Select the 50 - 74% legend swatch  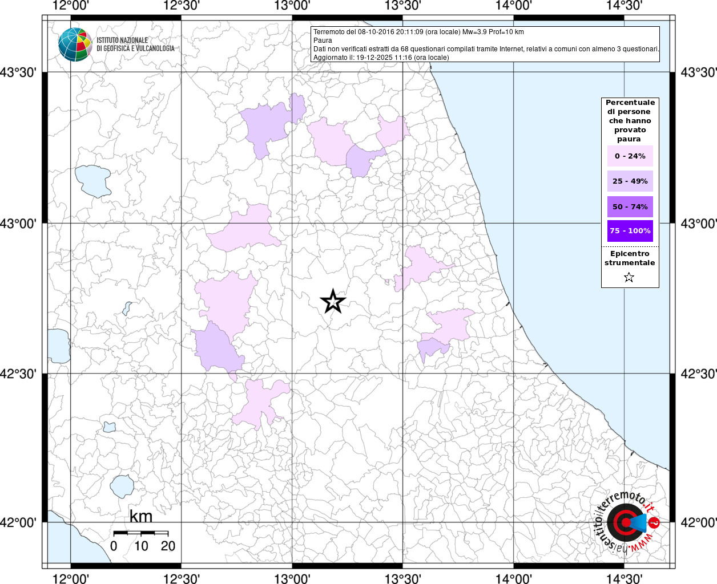click(x=630, y=206)
